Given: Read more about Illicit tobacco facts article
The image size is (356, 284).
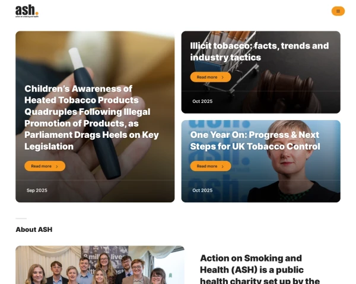Looking at the screenshot, I should coord(211,77).
